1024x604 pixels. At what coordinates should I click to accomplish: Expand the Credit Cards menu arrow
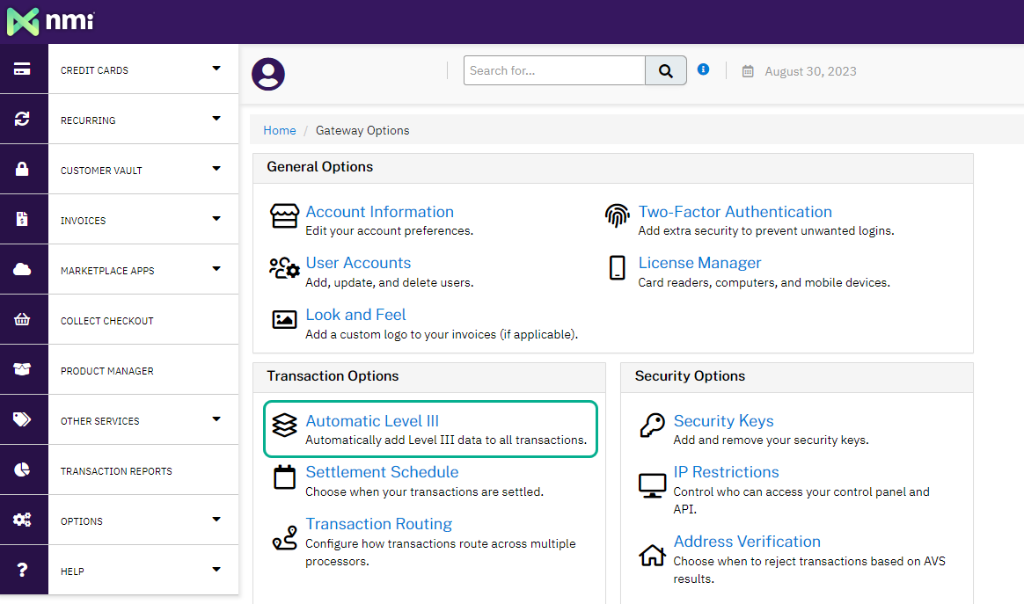pyautogui.click(x=216, y=69)
